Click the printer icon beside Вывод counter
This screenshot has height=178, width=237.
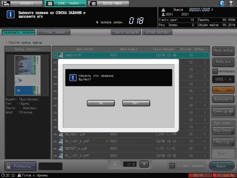[x=163, y=10]
